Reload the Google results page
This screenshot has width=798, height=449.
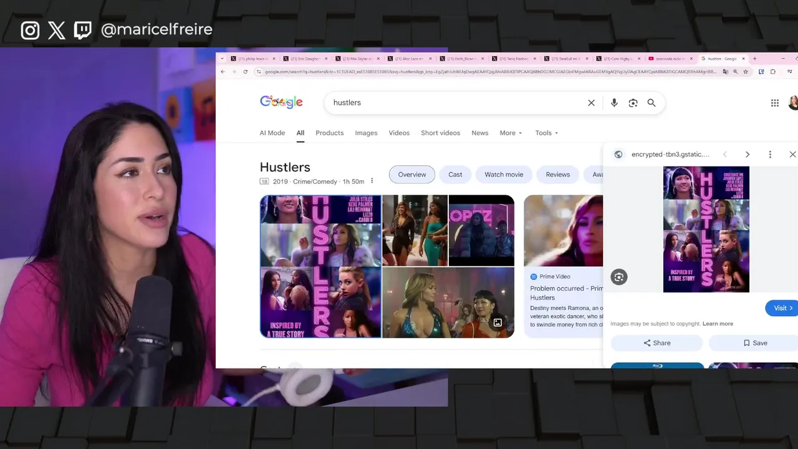245,72
